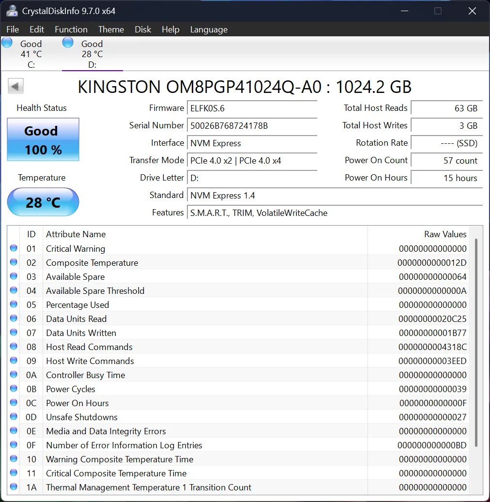Select the Composite Temperature attribute name

click(x=92, y=263)
